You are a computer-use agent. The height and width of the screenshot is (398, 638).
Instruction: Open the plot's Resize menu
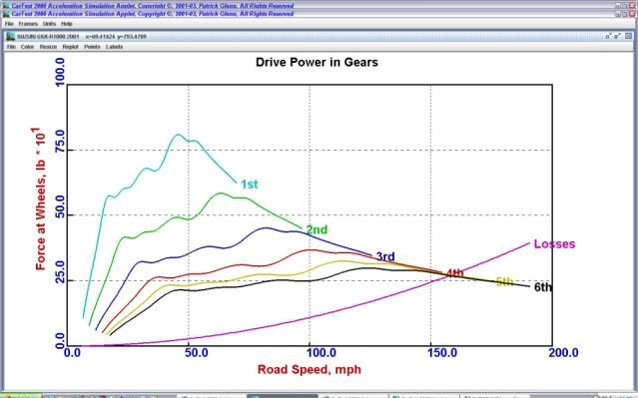(x=48, y=47)
